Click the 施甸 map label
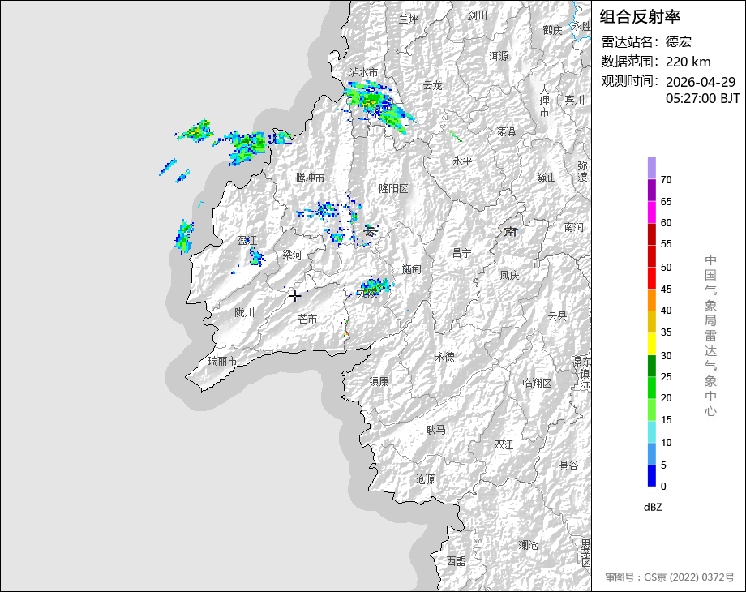Screen dimensions: 746x592 pyautogui.click(x=412, y=269)
